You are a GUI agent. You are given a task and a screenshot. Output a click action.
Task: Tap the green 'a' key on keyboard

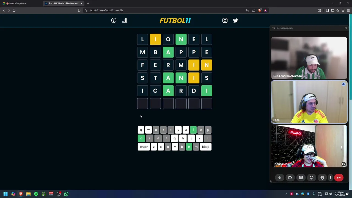pyautogui.click(x=141, y=138)
